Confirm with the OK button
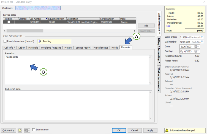The image size is (207, 134). point(119,130)
